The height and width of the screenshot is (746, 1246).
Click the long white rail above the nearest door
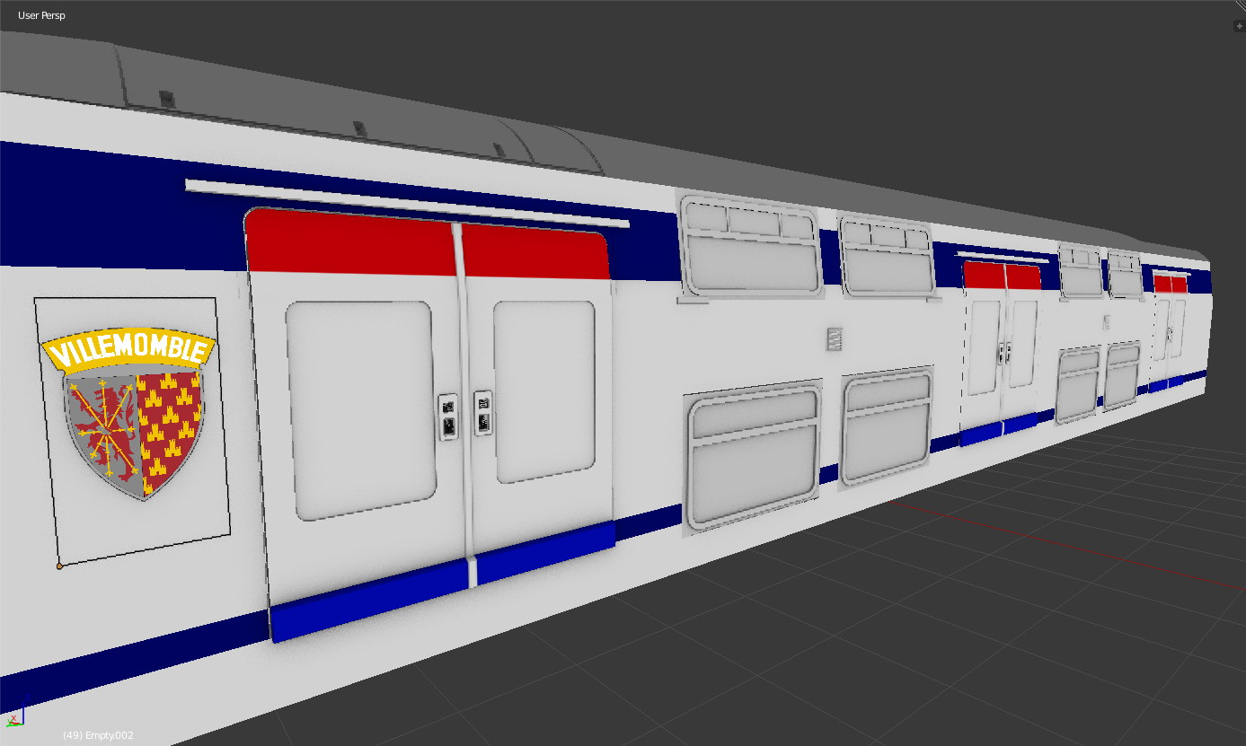(x=404, y=204)
